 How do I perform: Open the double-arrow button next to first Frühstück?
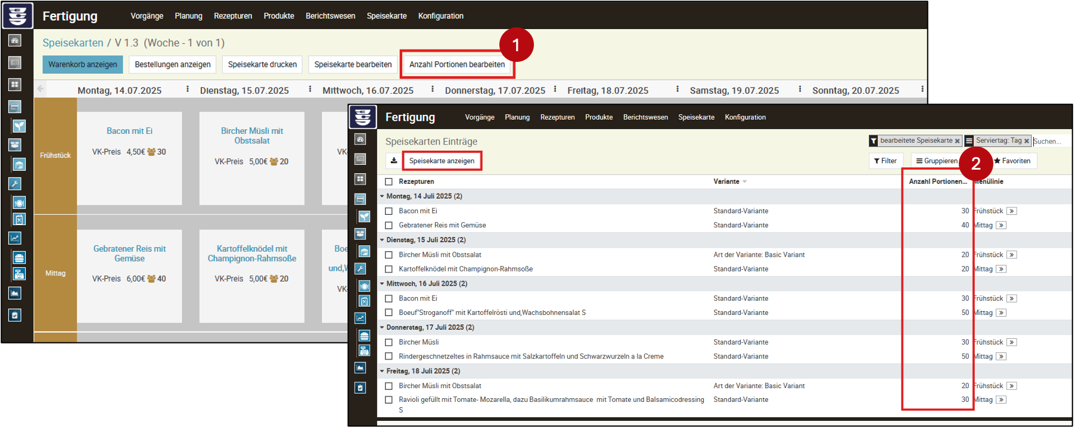click(1012, 211)
